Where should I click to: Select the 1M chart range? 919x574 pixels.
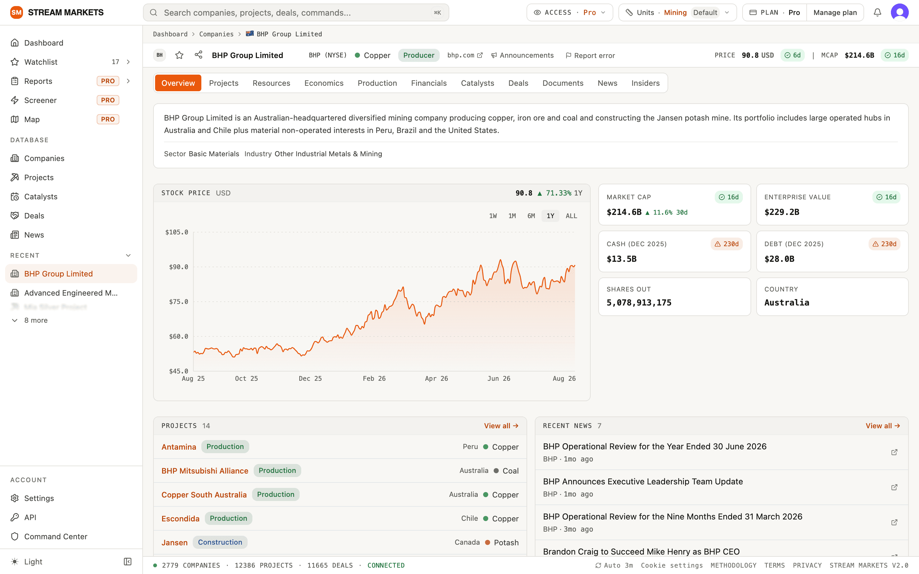tap(512, 216)
